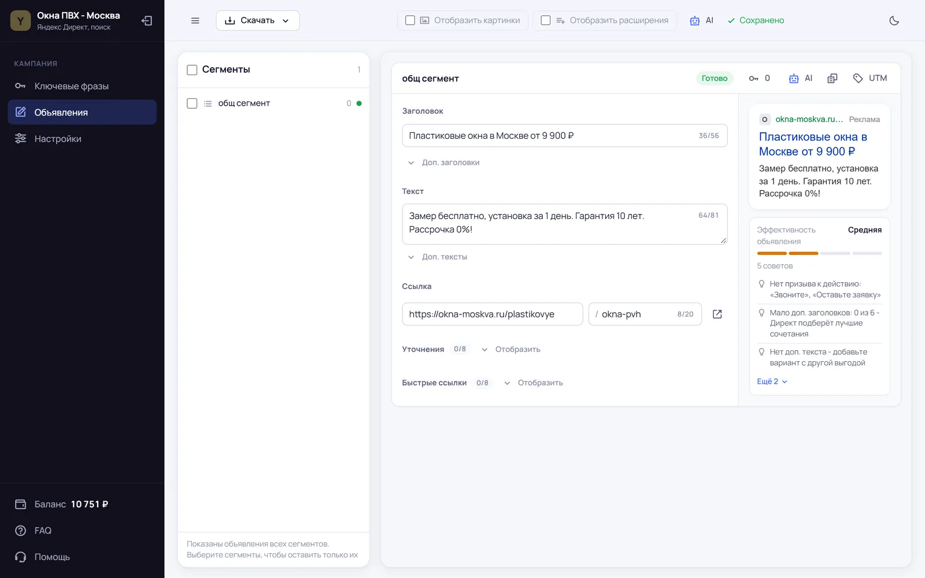Image resolution: width=925 pixels, height=578 pixels.
Task: Click the Ссылка URL input field
Action: click(x=493, y=314)
